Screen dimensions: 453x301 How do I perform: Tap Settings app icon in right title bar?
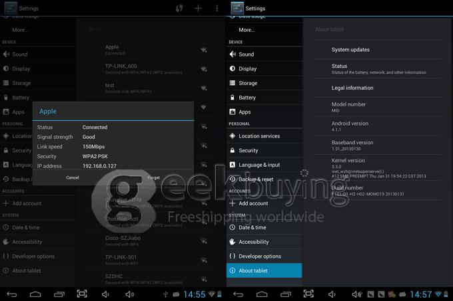click(237, 8)
